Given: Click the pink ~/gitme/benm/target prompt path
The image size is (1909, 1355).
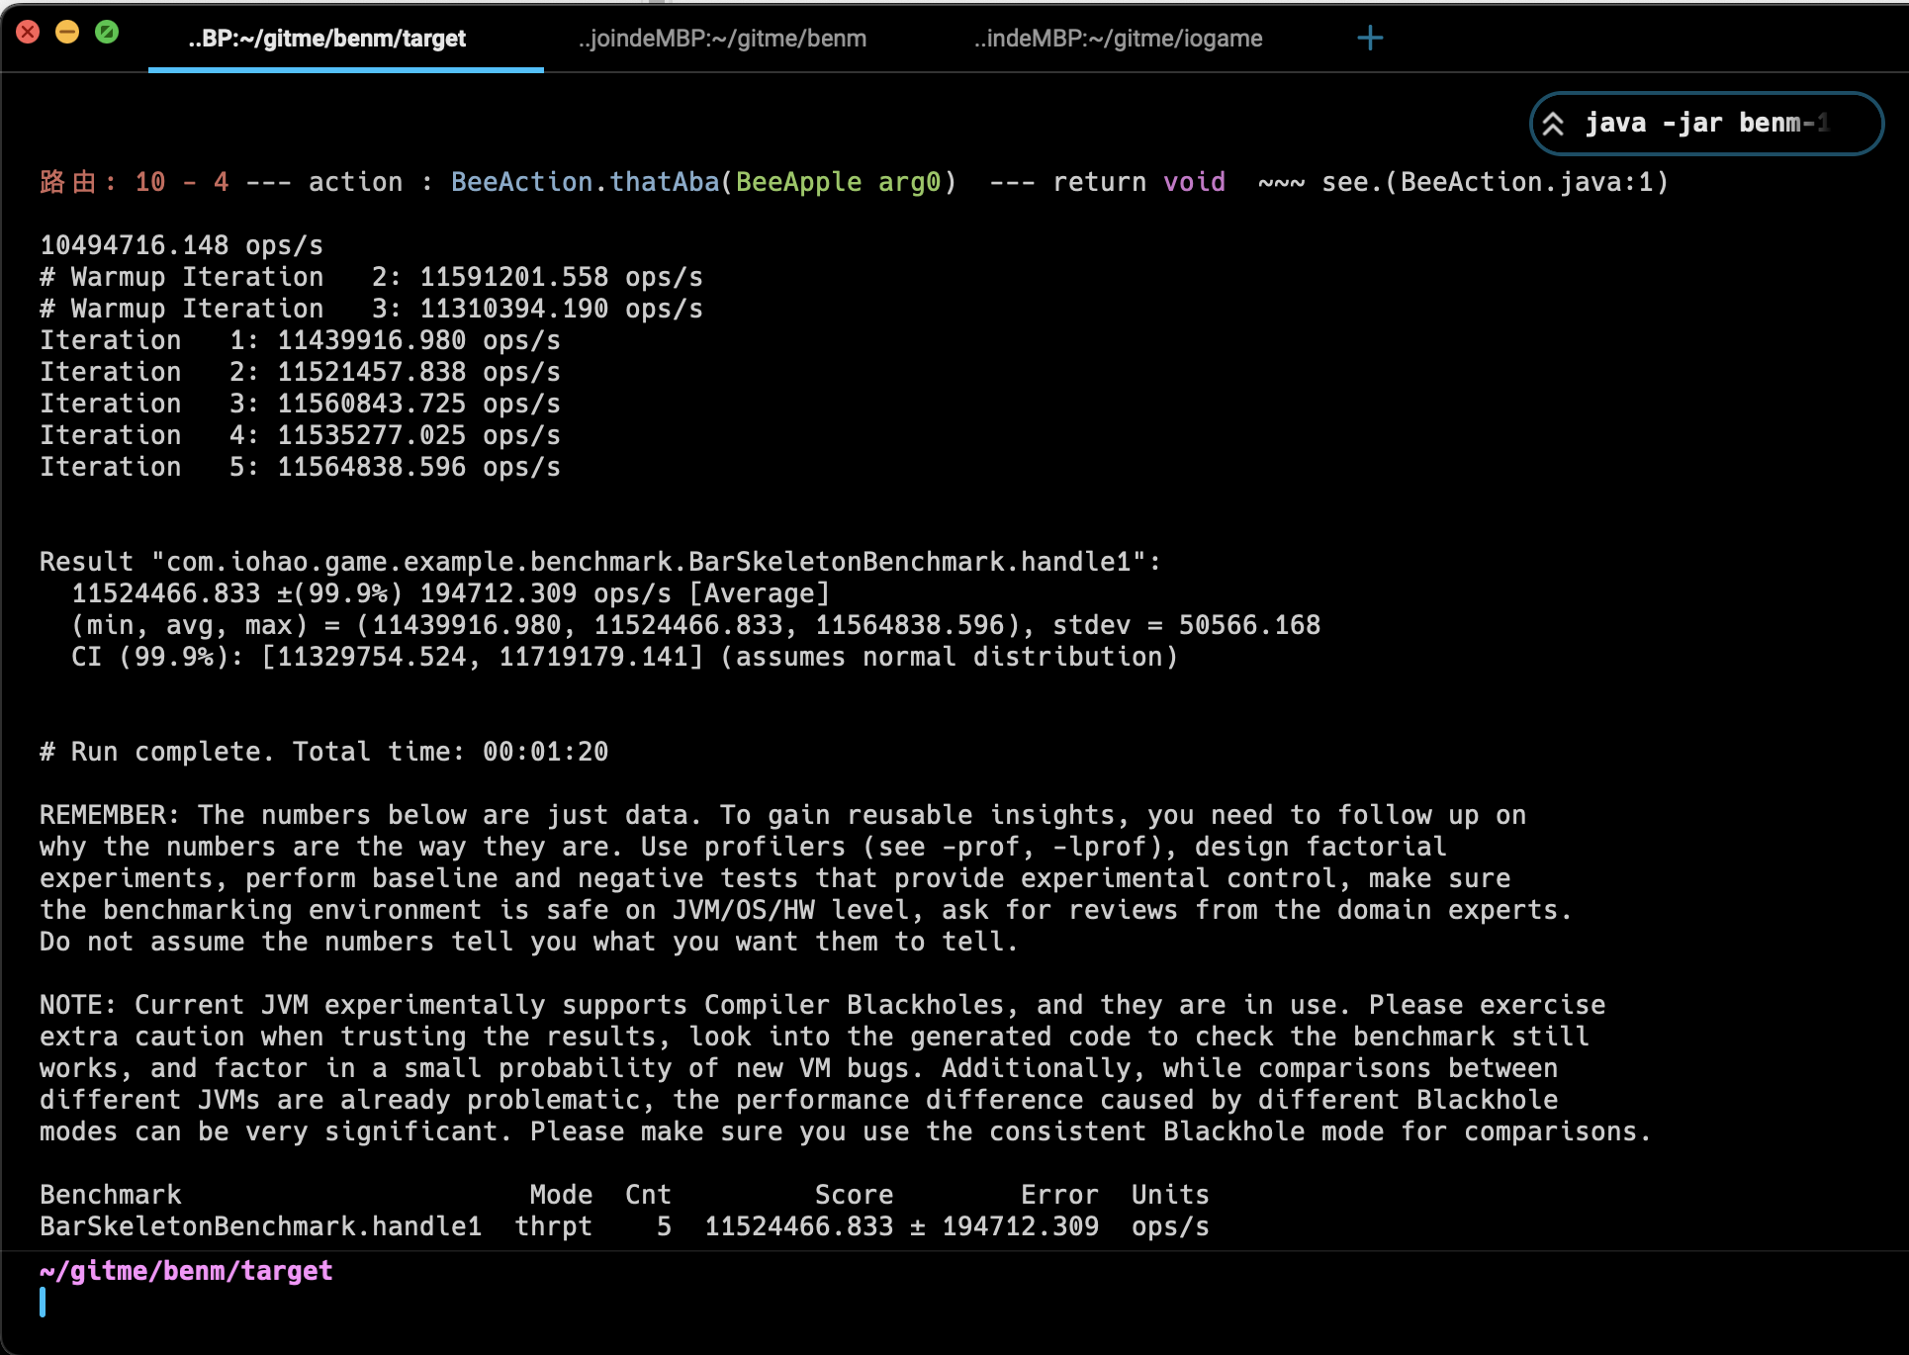Looking at the screenshot, I should point(186,1271).
